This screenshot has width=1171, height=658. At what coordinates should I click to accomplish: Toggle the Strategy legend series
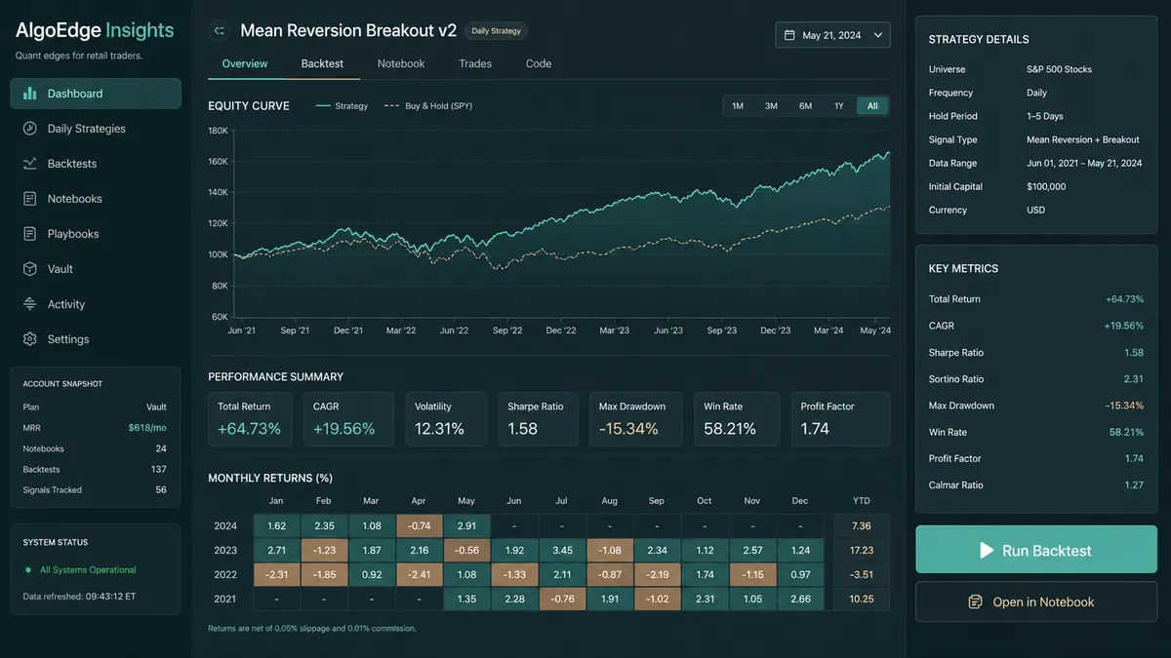(x=342, y=106)
